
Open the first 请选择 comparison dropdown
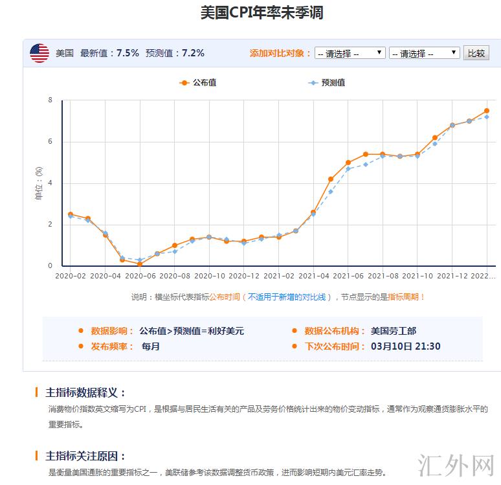coord(350,53)
